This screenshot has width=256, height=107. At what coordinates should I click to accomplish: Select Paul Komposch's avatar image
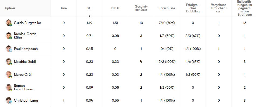(9, 49)
